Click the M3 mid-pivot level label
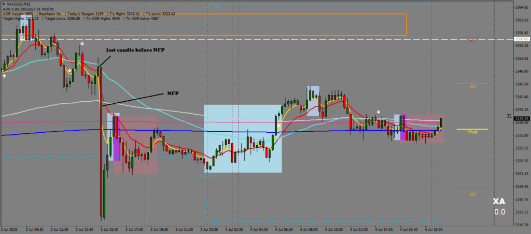This screenshot has height=234, width=531. point(473,86)
